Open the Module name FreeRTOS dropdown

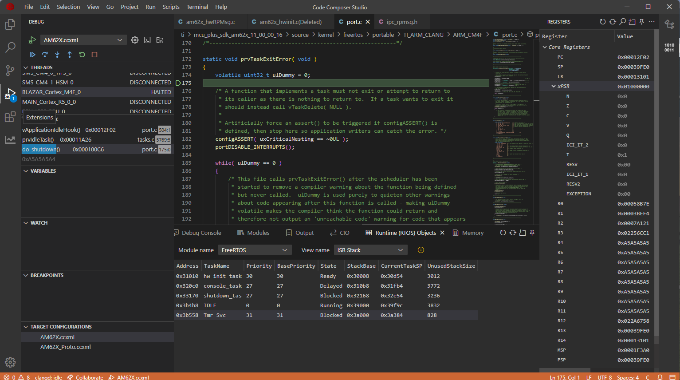(x=255, y=250)
